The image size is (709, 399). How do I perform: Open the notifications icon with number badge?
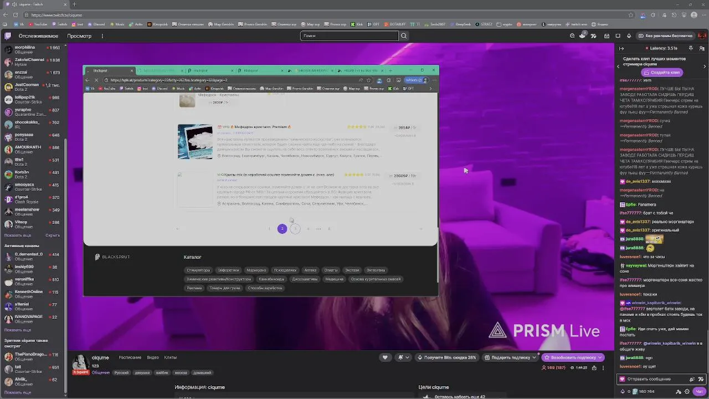pyautogui.click(x=583, y=36)
